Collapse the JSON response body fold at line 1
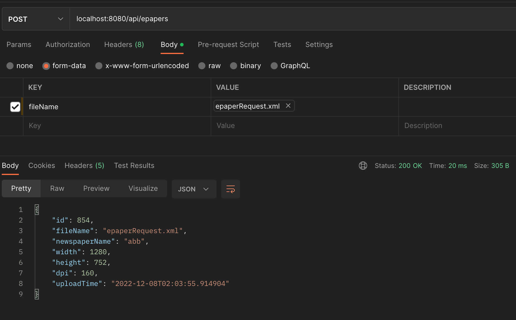 point(37,209)
